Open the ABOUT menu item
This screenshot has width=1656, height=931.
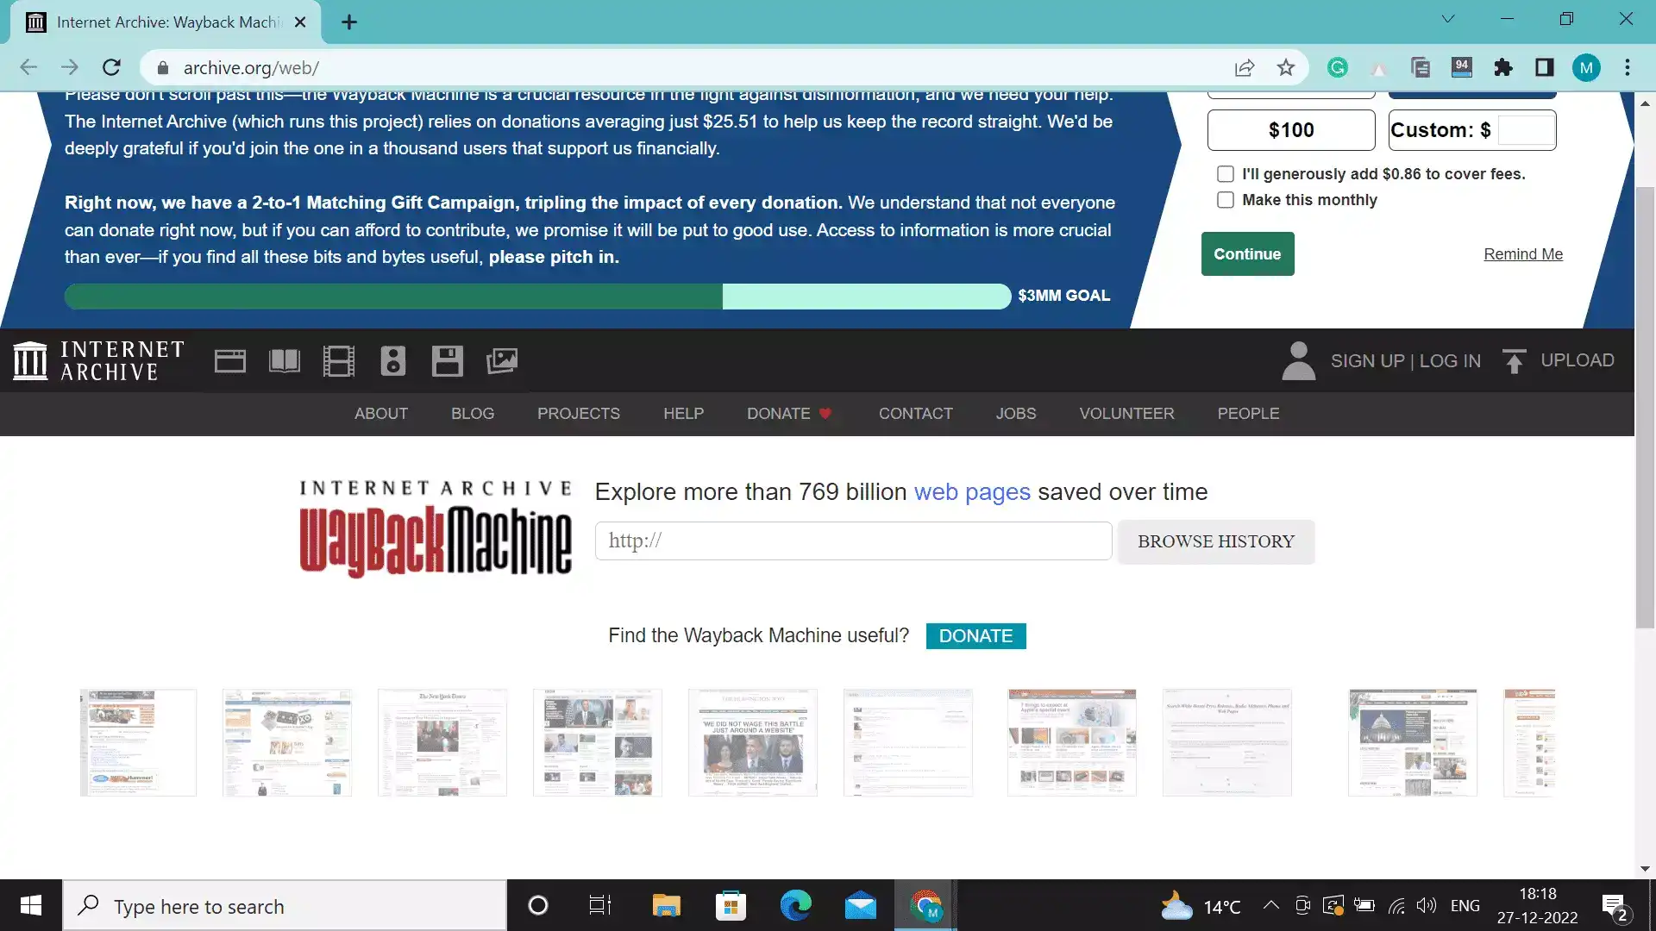pyautogui.click(x=381, y=414)
